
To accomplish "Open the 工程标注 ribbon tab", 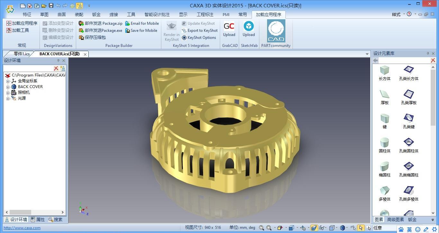I will click(205, 14).
